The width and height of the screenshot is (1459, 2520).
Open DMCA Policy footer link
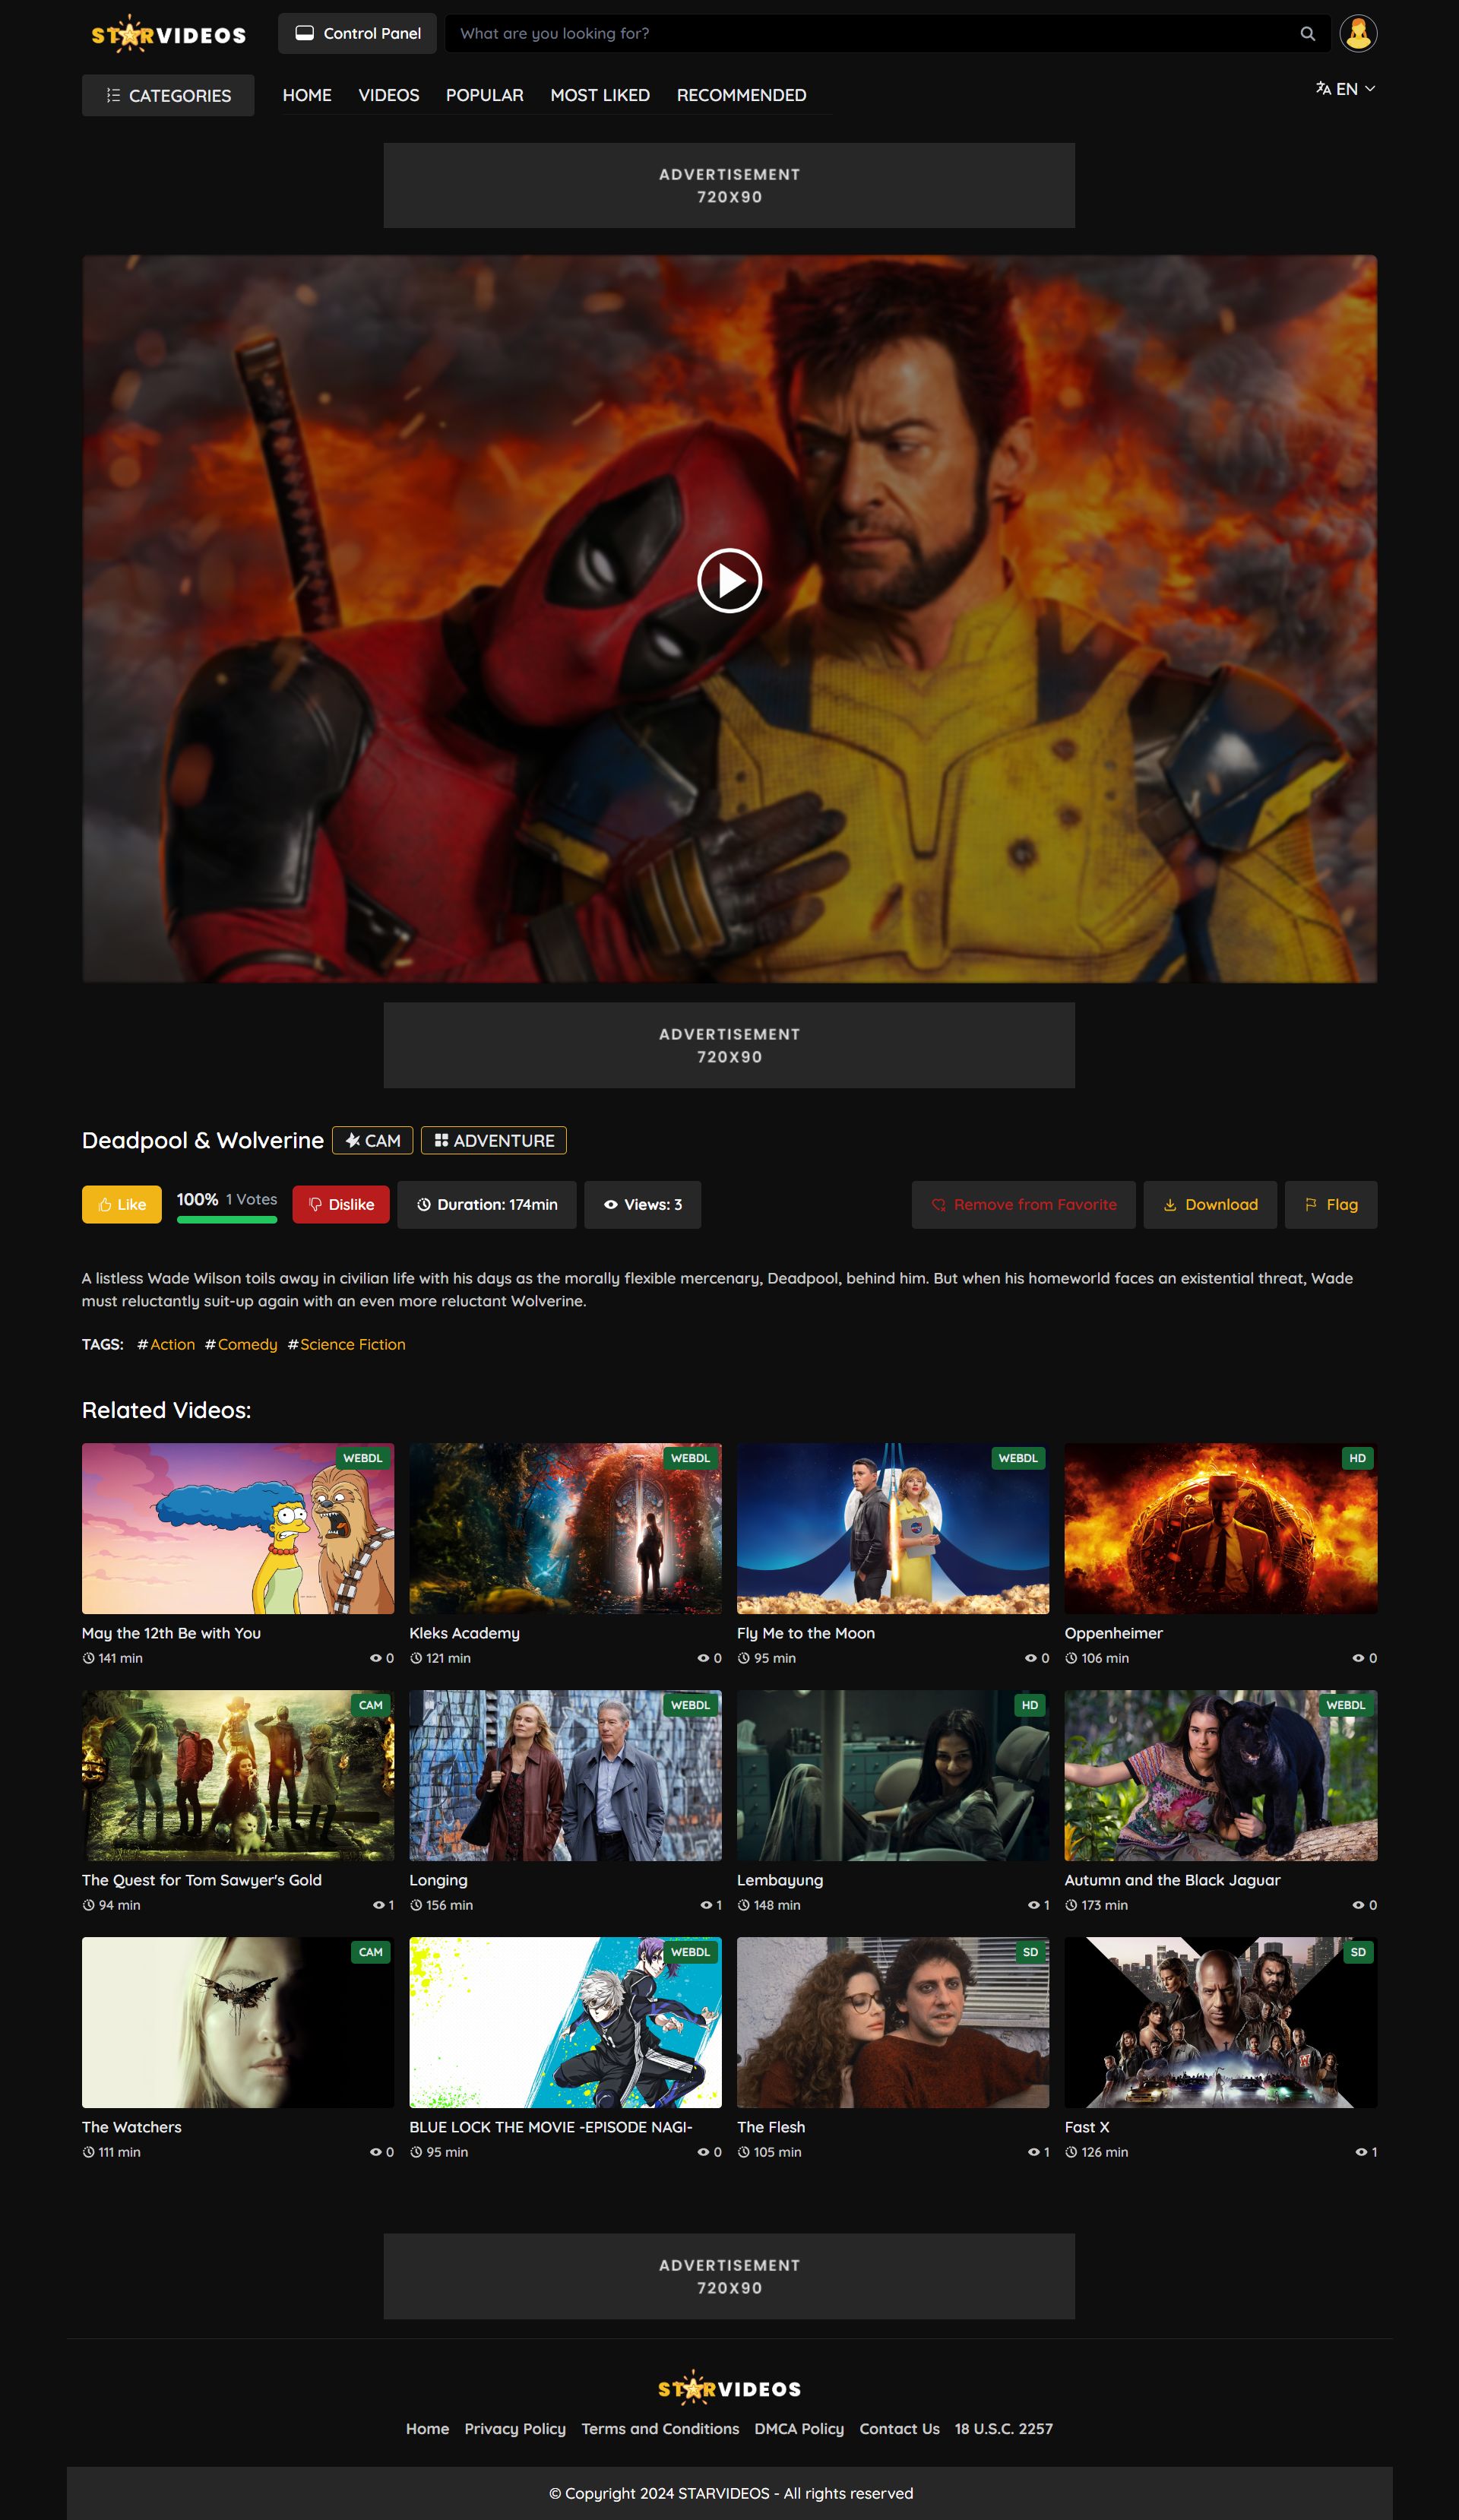(799, 2429)
